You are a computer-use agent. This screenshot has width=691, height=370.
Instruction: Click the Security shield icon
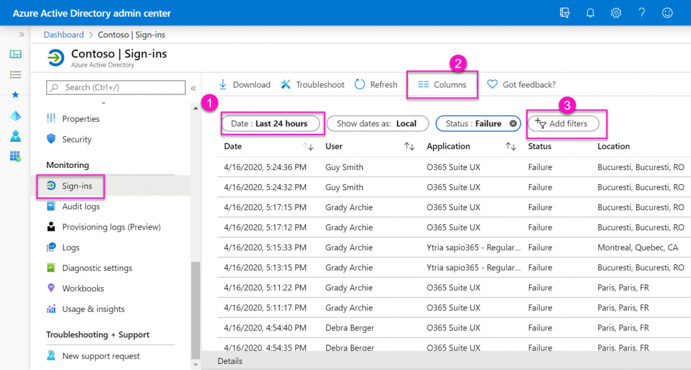point(51,138)
